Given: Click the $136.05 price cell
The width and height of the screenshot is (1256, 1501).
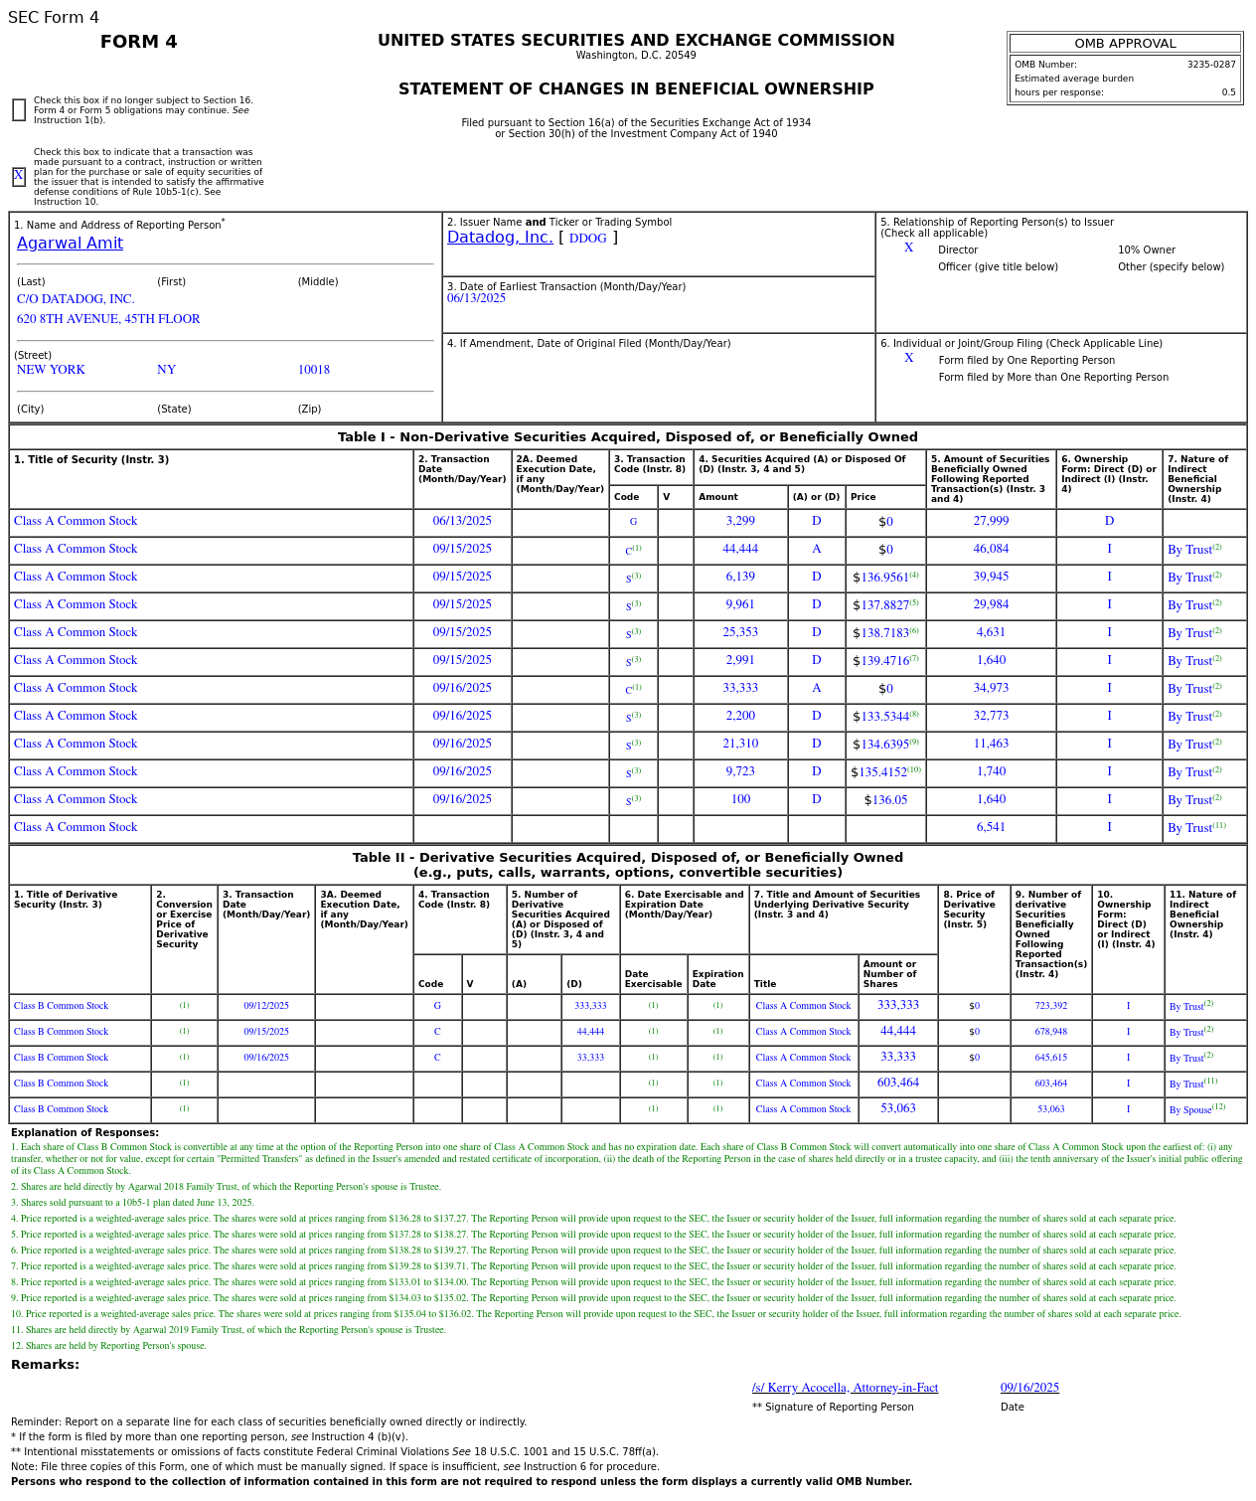Looking at the screenshot, I should (x=885, y=800).
